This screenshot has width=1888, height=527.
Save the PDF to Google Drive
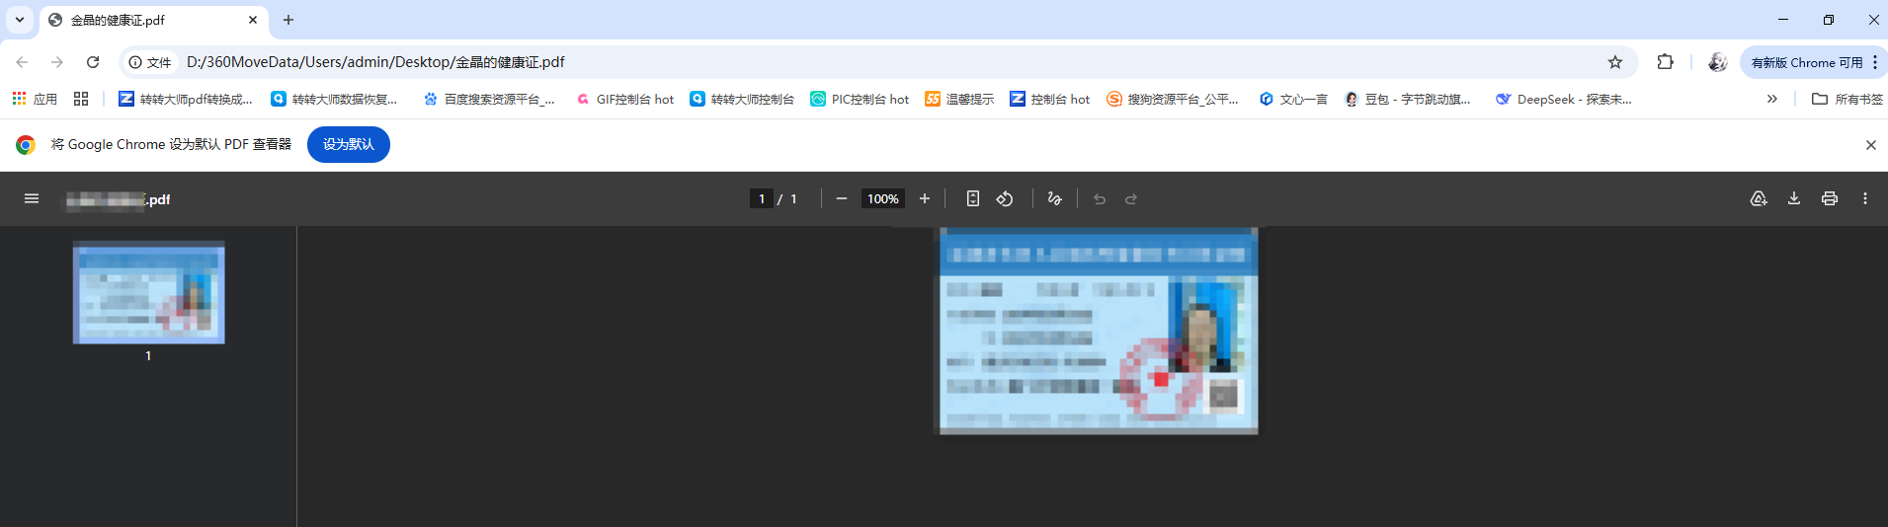(x=1759, y=198)
